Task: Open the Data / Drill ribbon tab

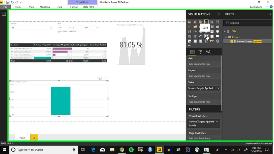Action: point(89,7)
